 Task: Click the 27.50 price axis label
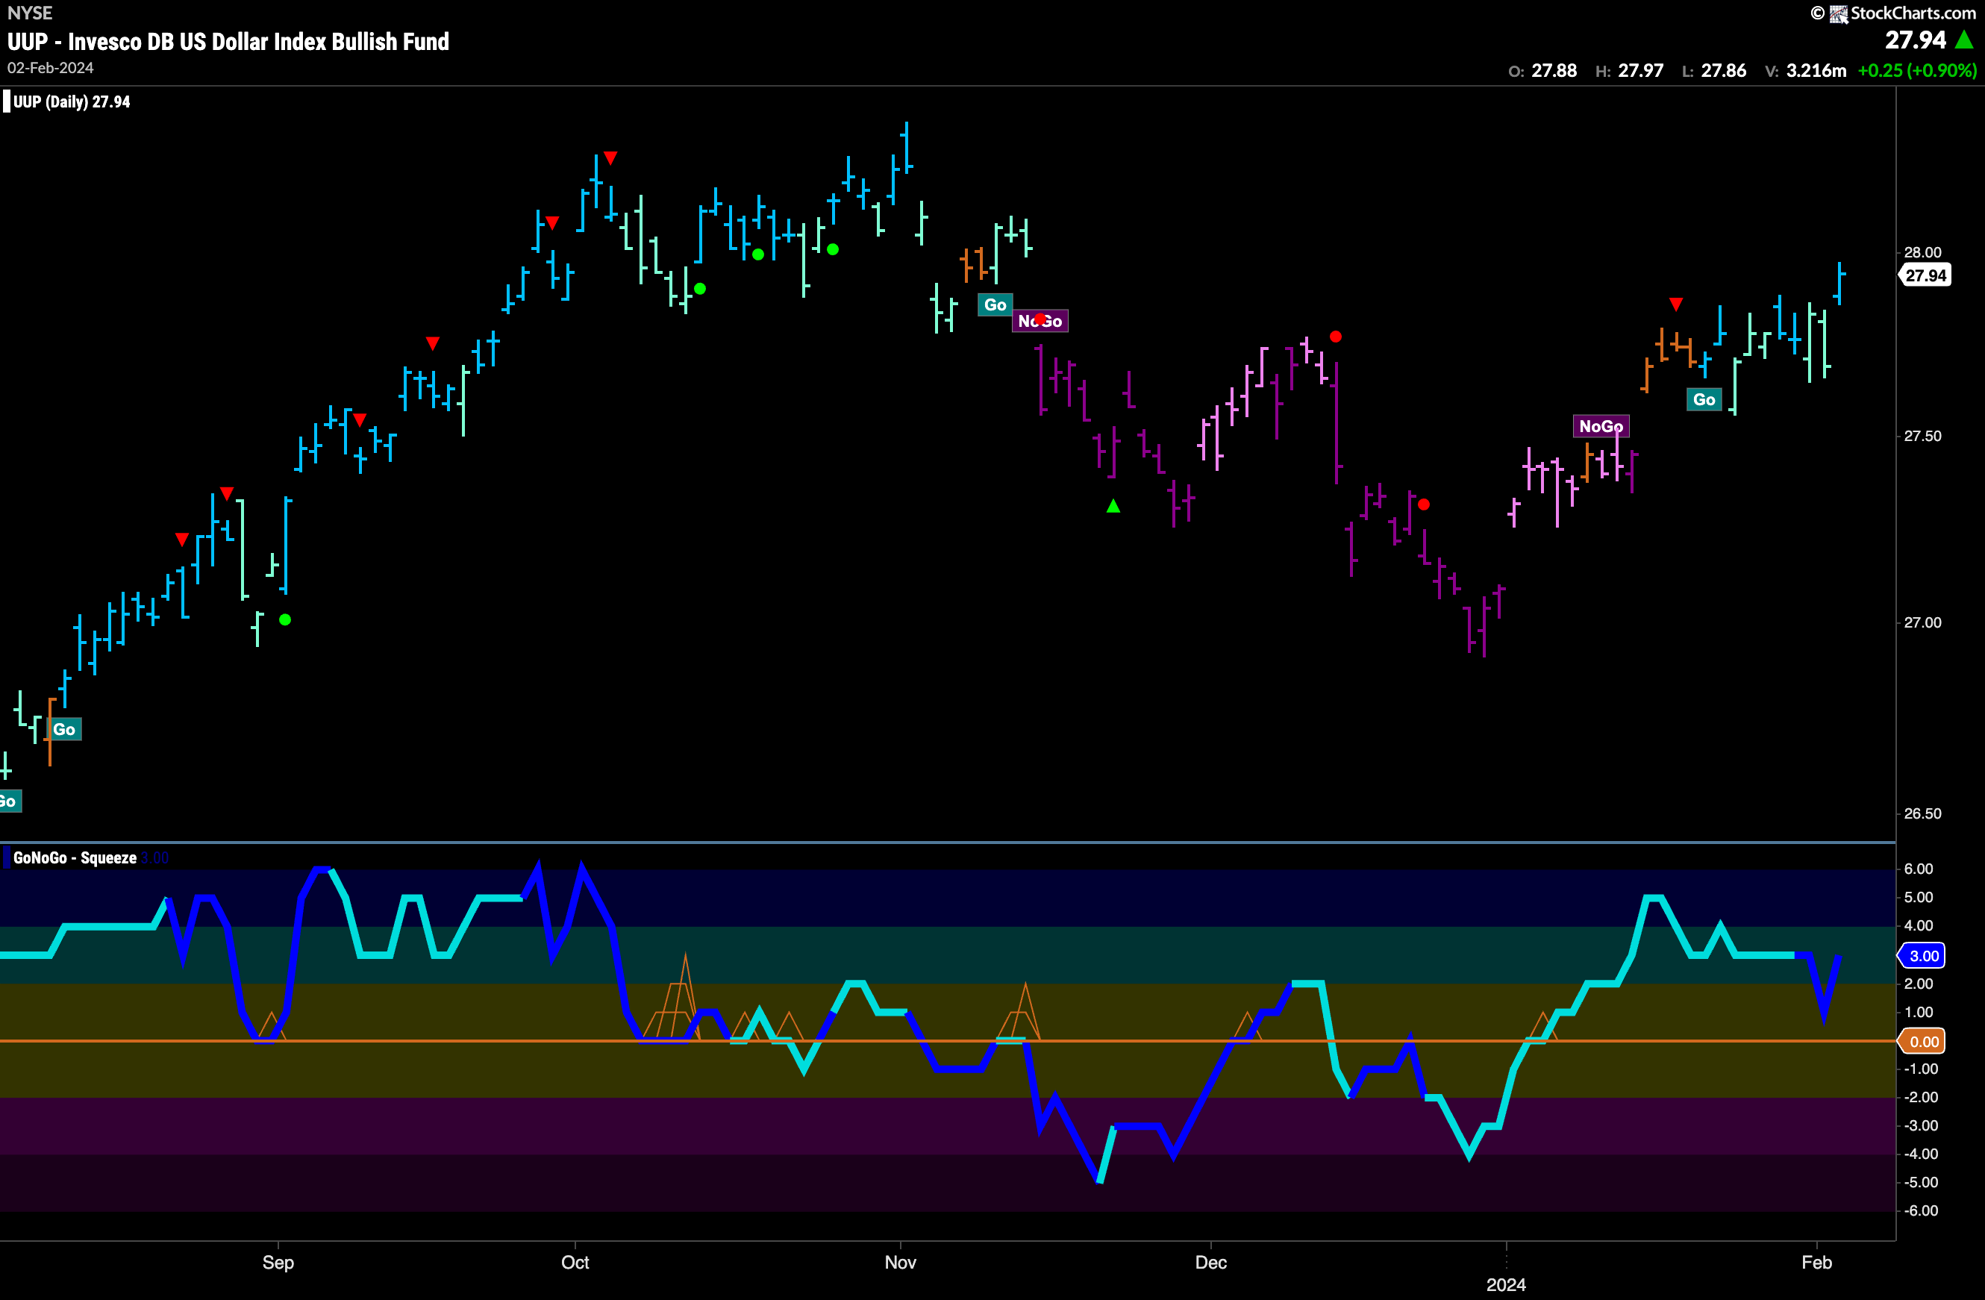[1922, 436]
